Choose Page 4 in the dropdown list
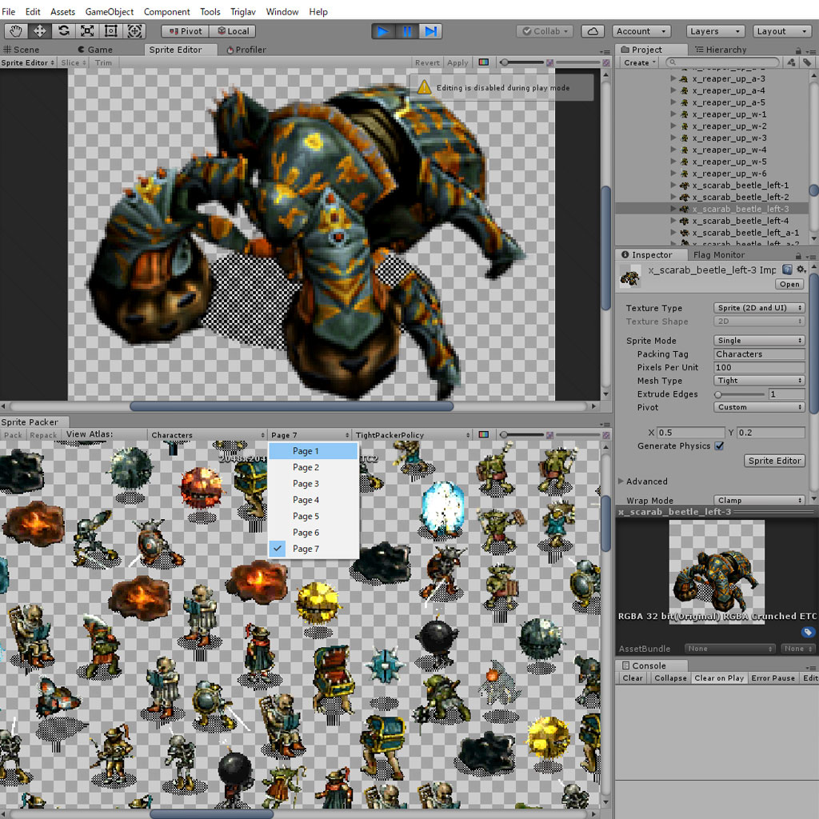The width and height of the screenshot is (819, 819). 314,500
